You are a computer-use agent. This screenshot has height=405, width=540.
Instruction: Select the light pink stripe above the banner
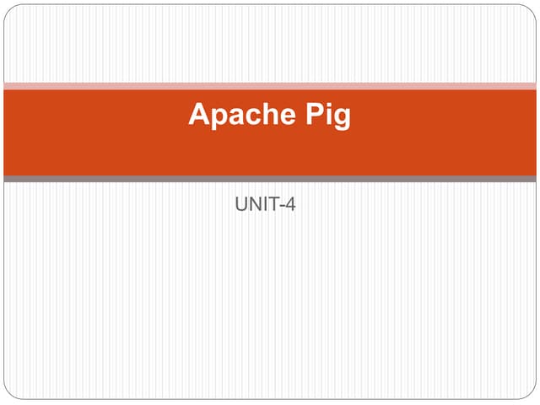pyautogui.click(x=270, y=85)
